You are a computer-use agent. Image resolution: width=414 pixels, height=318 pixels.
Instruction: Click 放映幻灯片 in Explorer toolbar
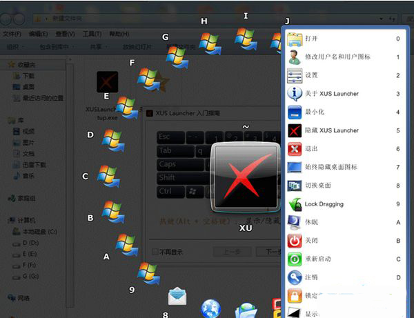137,47
